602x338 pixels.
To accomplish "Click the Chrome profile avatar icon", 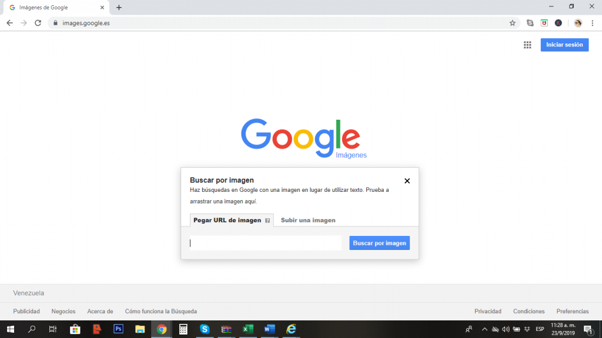I will click(578, 23).
